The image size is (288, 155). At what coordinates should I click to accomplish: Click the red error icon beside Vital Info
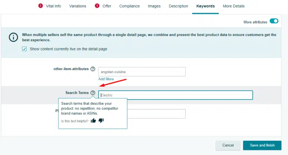[x=40, y=6]
